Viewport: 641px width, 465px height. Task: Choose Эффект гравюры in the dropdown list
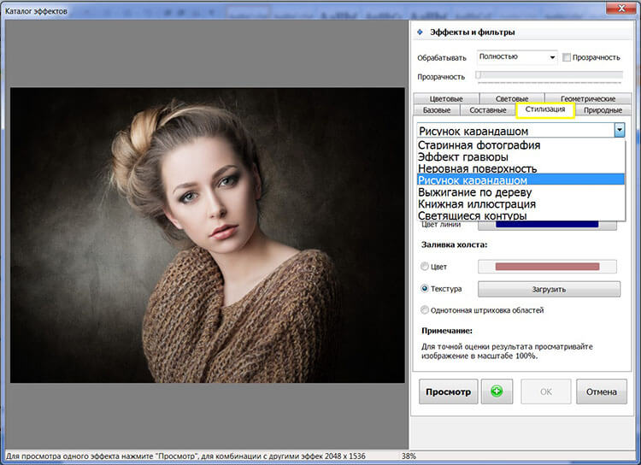tap(462, 157)
